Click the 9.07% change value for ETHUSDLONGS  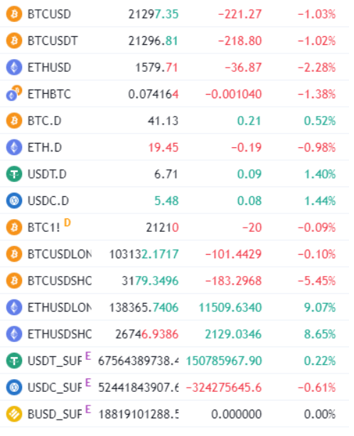(320, 307)
